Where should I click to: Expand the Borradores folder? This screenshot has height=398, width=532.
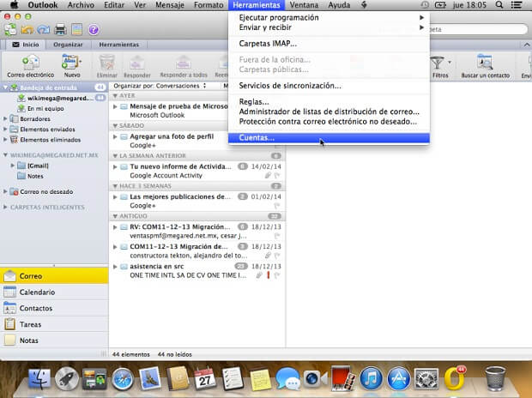(5, 118)
